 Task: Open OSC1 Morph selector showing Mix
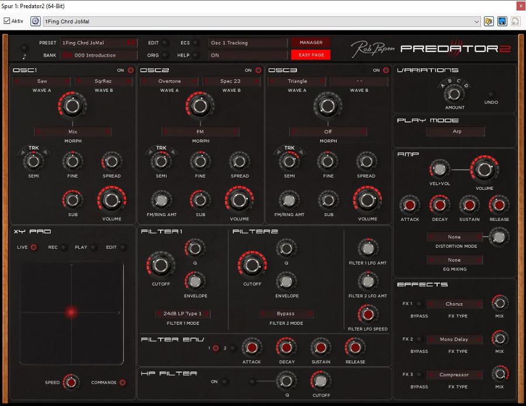(x=73, y=132)
